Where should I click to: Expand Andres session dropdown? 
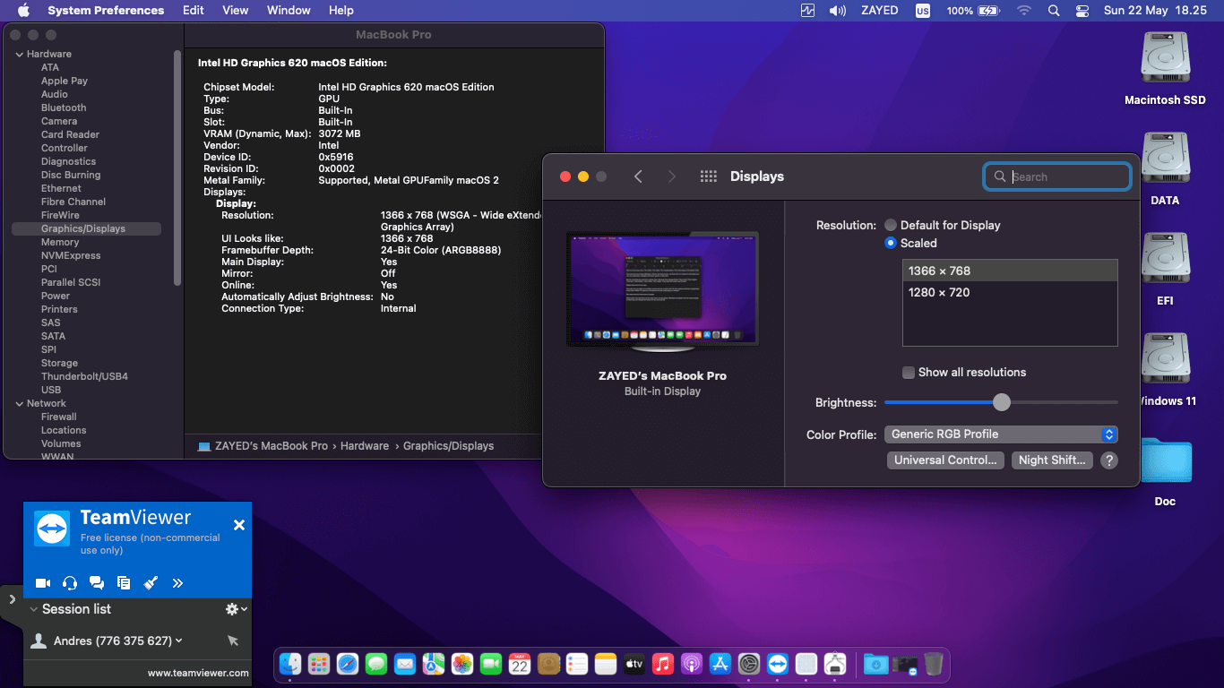tap(179, 641)
